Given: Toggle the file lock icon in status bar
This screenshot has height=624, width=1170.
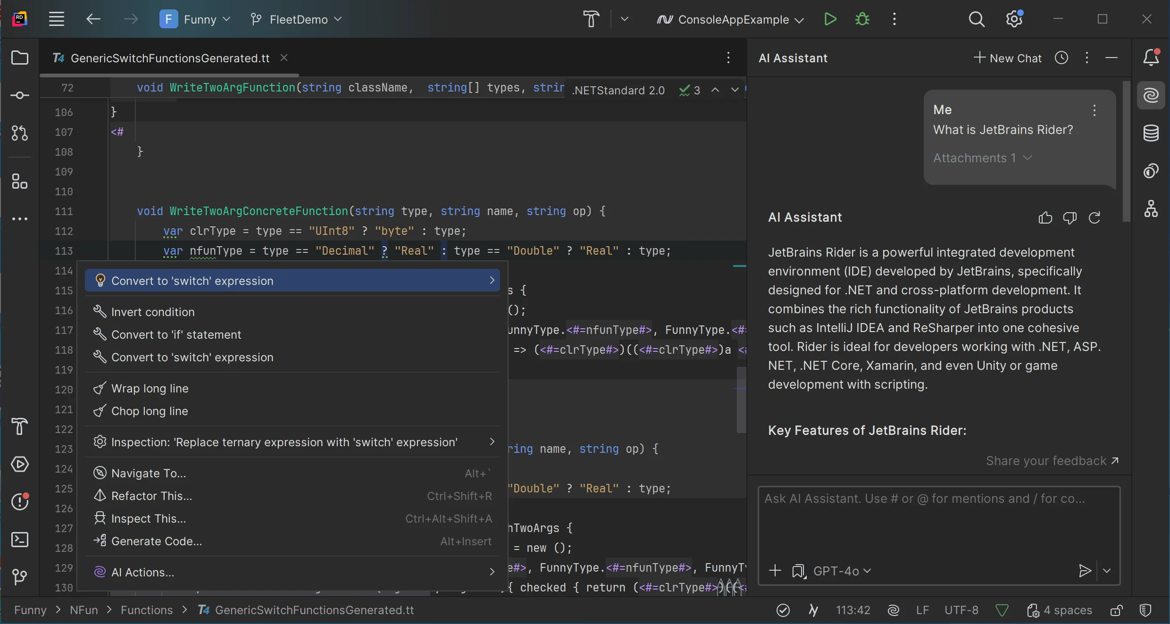Looking at the screenshot, I should pyautogui.click(x=1116, y=610).
